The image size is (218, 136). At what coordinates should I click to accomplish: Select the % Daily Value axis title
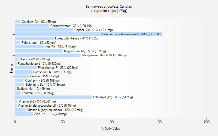coord(111,129)
